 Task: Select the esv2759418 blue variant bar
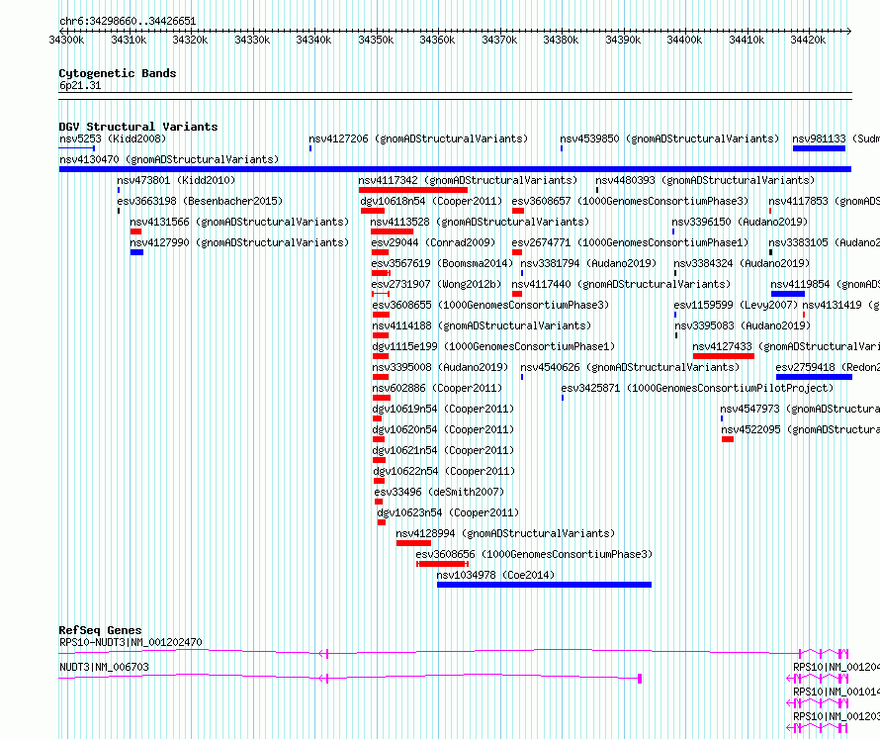pos(815,377)
